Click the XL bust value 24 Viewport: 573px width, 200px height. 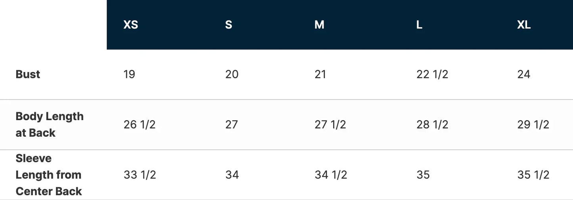(x=524, y=74)
